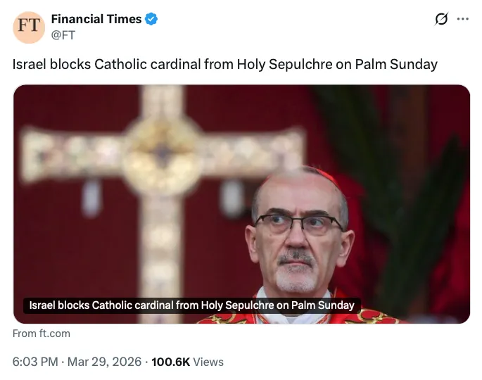
Task: Open the "From ft.com" source link
Action: pos(42,334)
